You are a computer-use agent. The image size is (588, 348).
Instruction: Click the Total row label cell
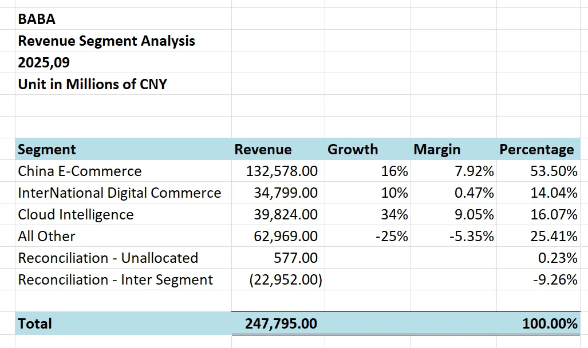(35, 323)
